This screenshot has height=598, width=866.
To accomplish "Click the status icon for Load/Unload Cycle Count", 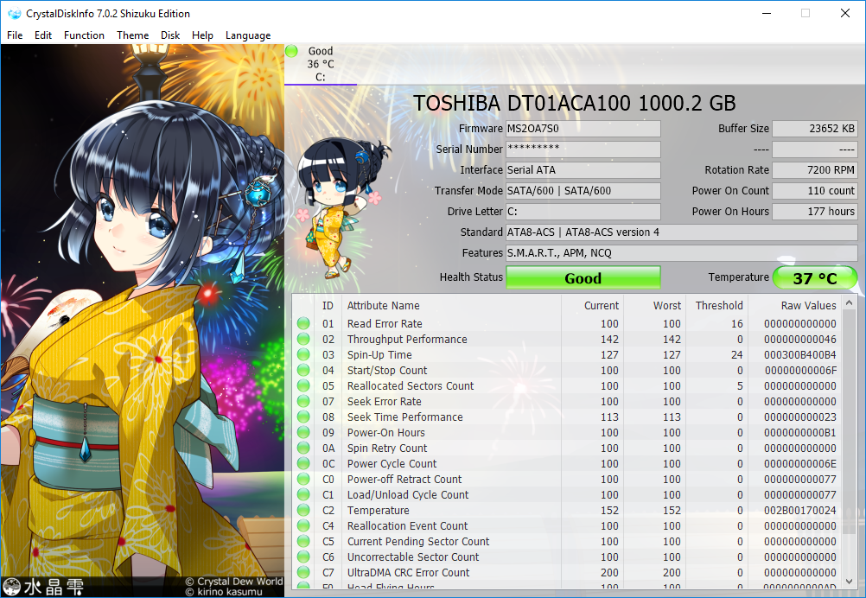I will tap(303, 495).
